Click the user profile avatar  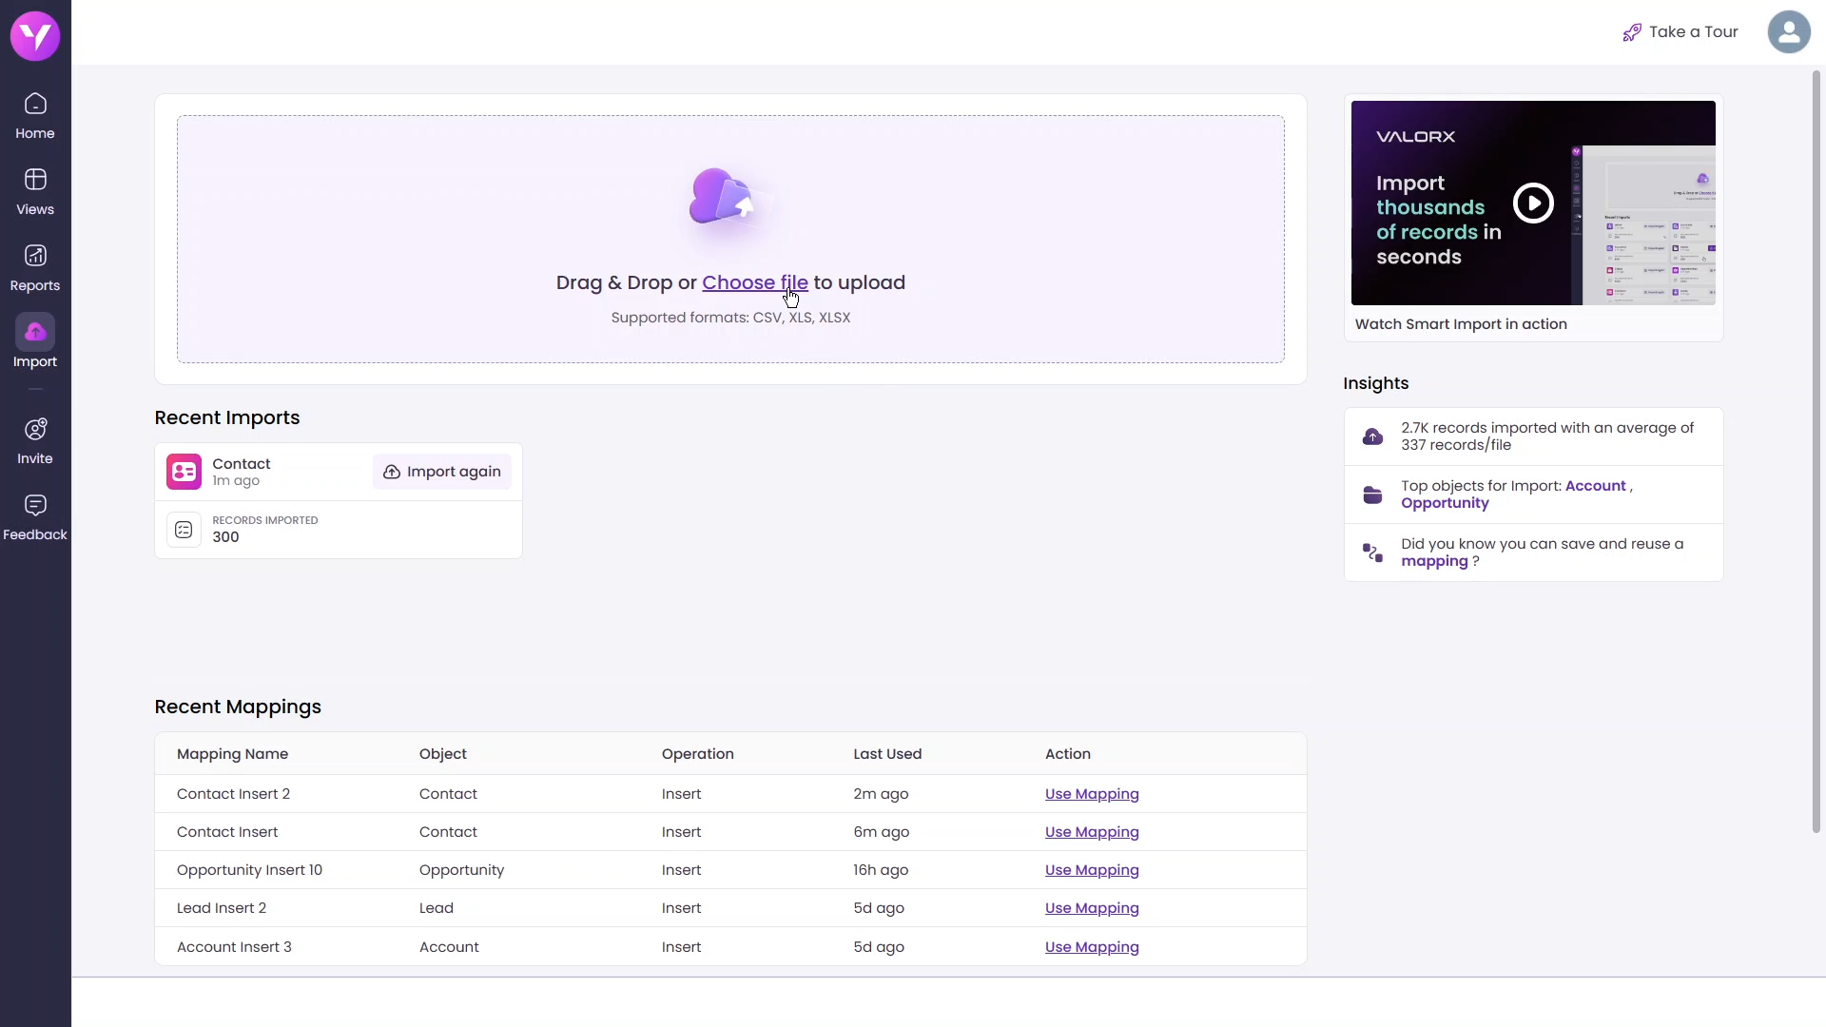click(x=1788, y=32)
